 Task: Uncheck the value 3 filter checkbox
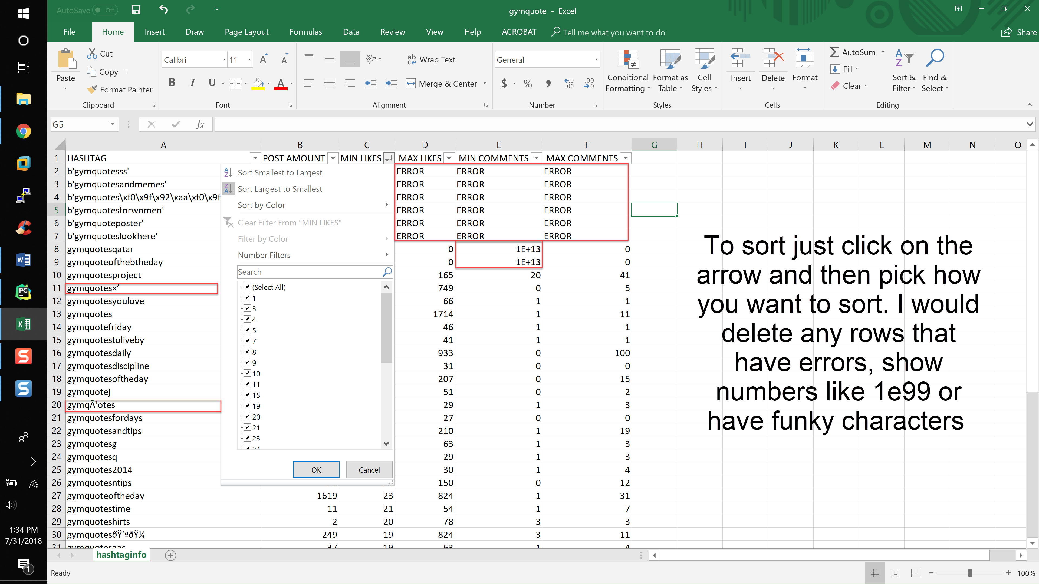[247, 308]
